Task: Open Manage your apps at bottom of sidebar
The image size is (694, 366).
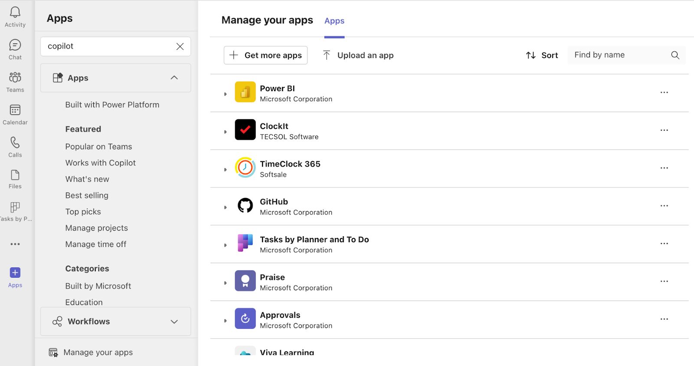Action: point(91,353)
